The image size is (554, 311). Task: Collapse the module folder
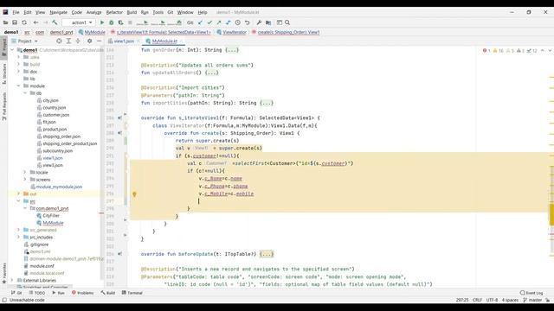(18, 86)
